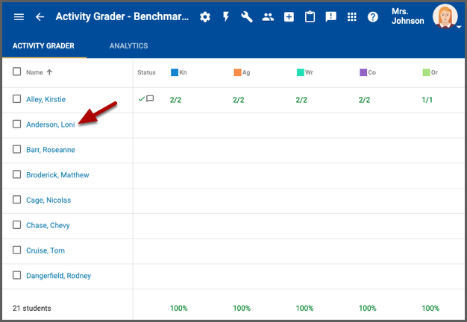This screenshot has height=322, width=467.
Task: Click the add plus box icon
Action: (289, 17)
